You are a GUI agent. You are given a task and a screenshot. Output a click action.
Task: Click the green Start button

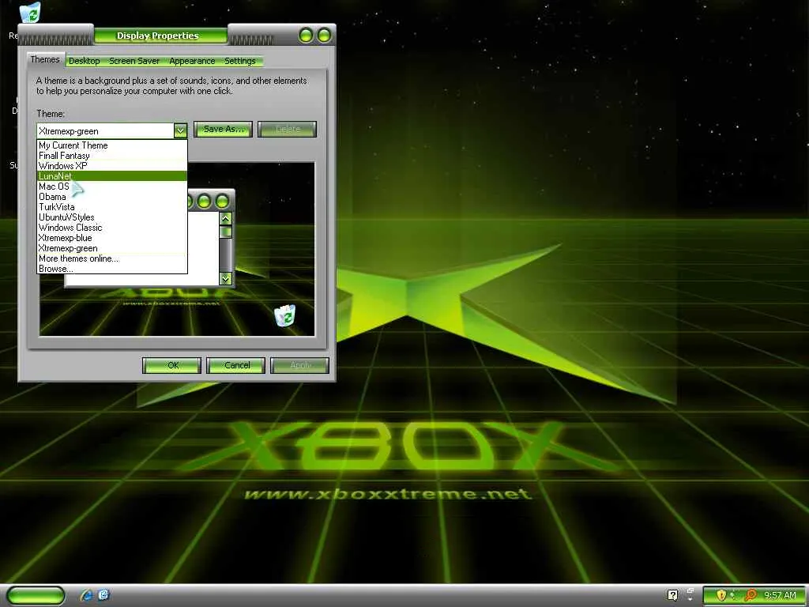36,595
